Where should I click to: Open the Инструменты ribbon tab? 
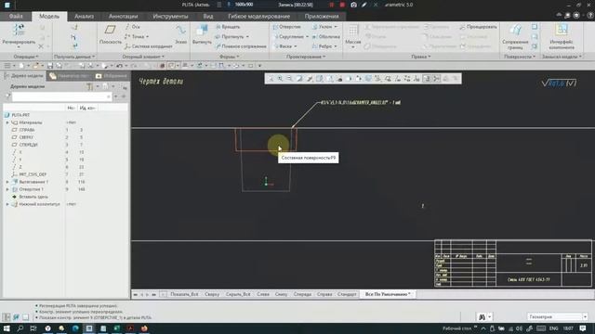[x=170, y=17]
